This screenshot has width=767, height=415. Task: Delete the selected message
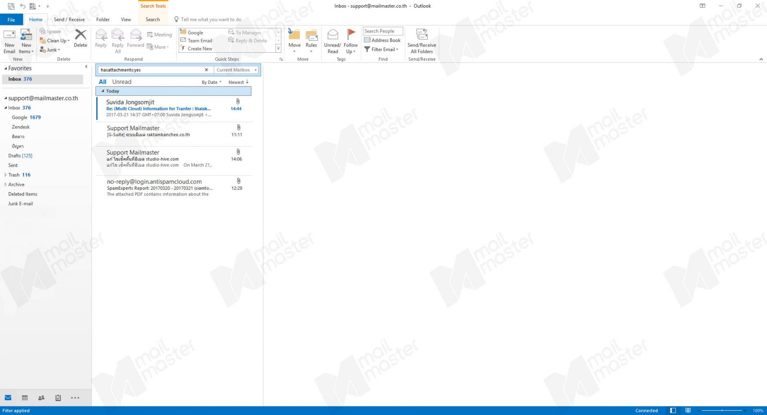tap(81, 38)
